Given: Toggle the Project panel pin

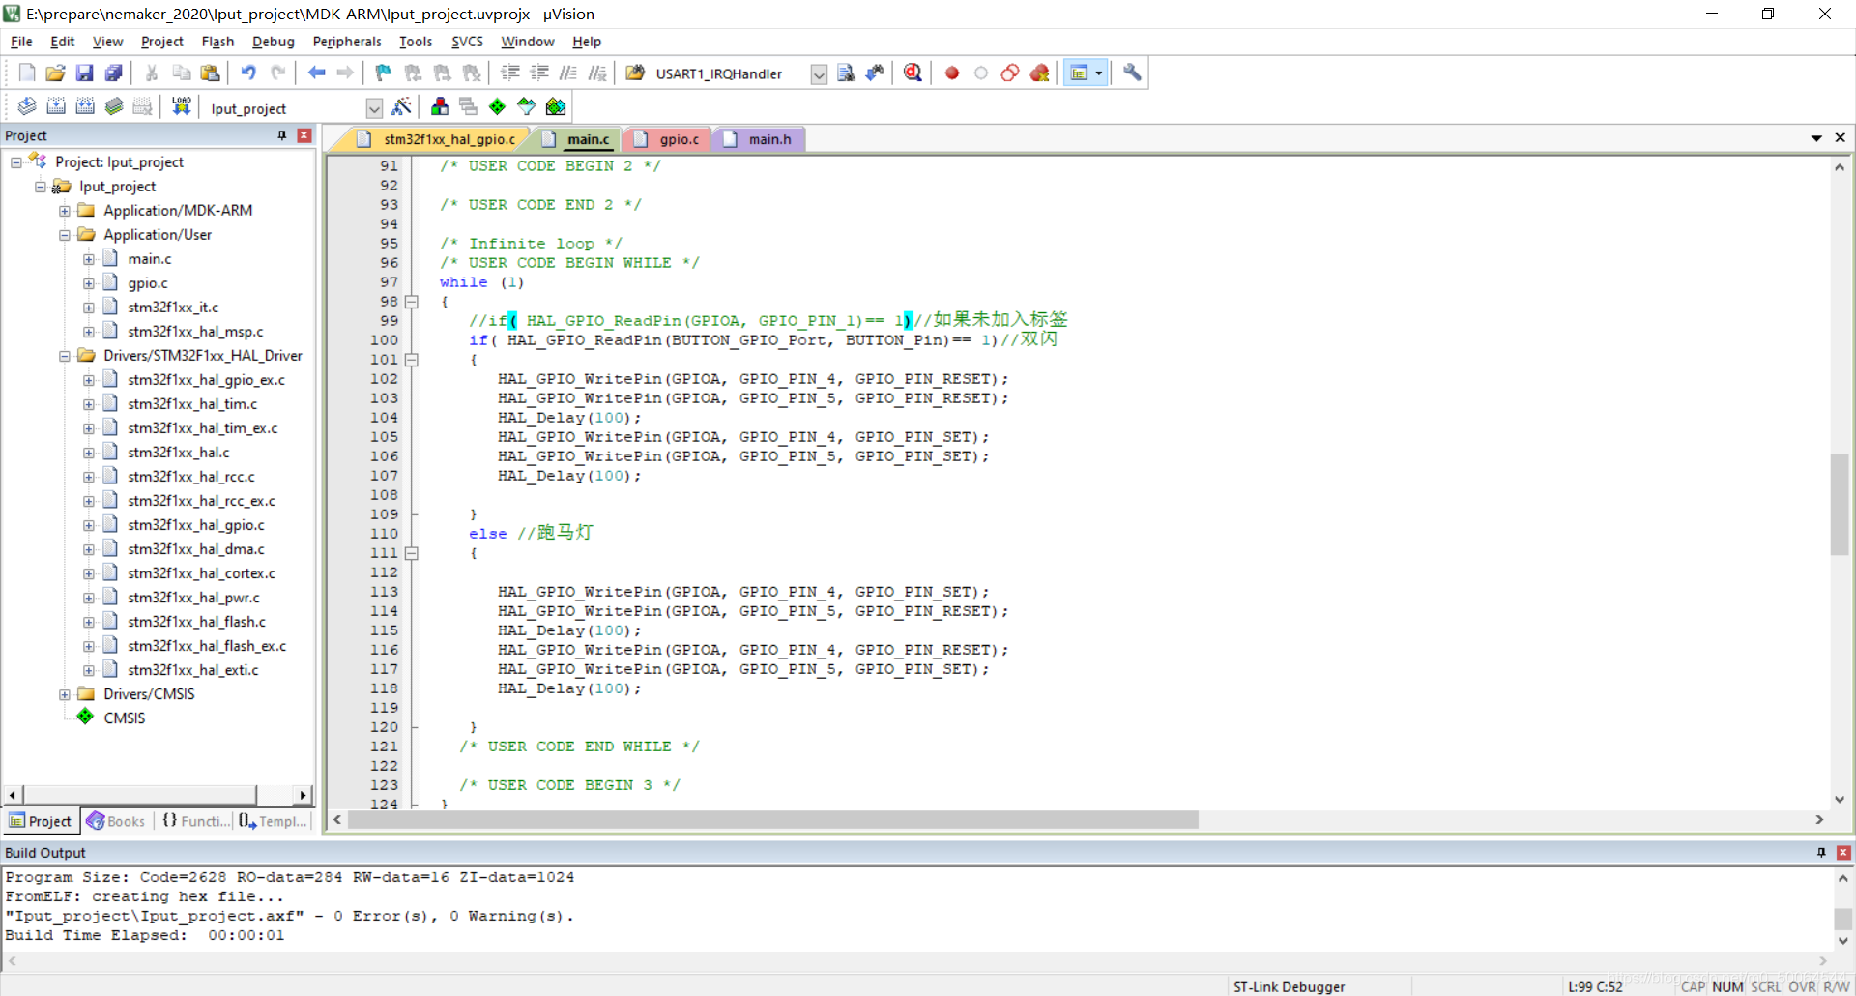Looking at the screenshot, I should 282,135.
